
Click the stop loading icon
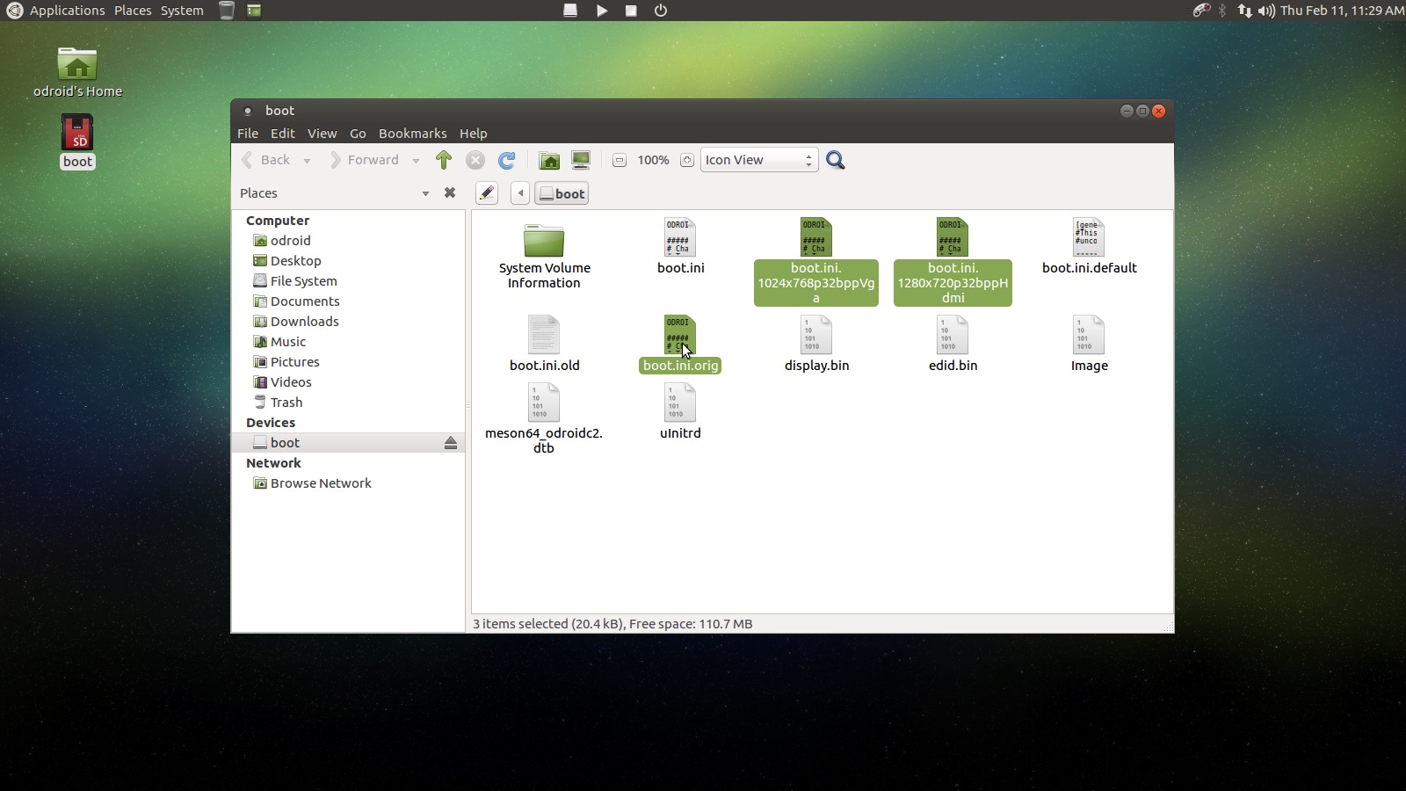(476, 160)
